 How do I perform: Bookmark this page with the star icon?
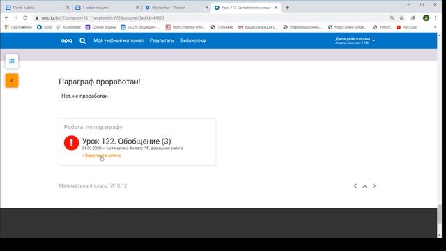401,17
